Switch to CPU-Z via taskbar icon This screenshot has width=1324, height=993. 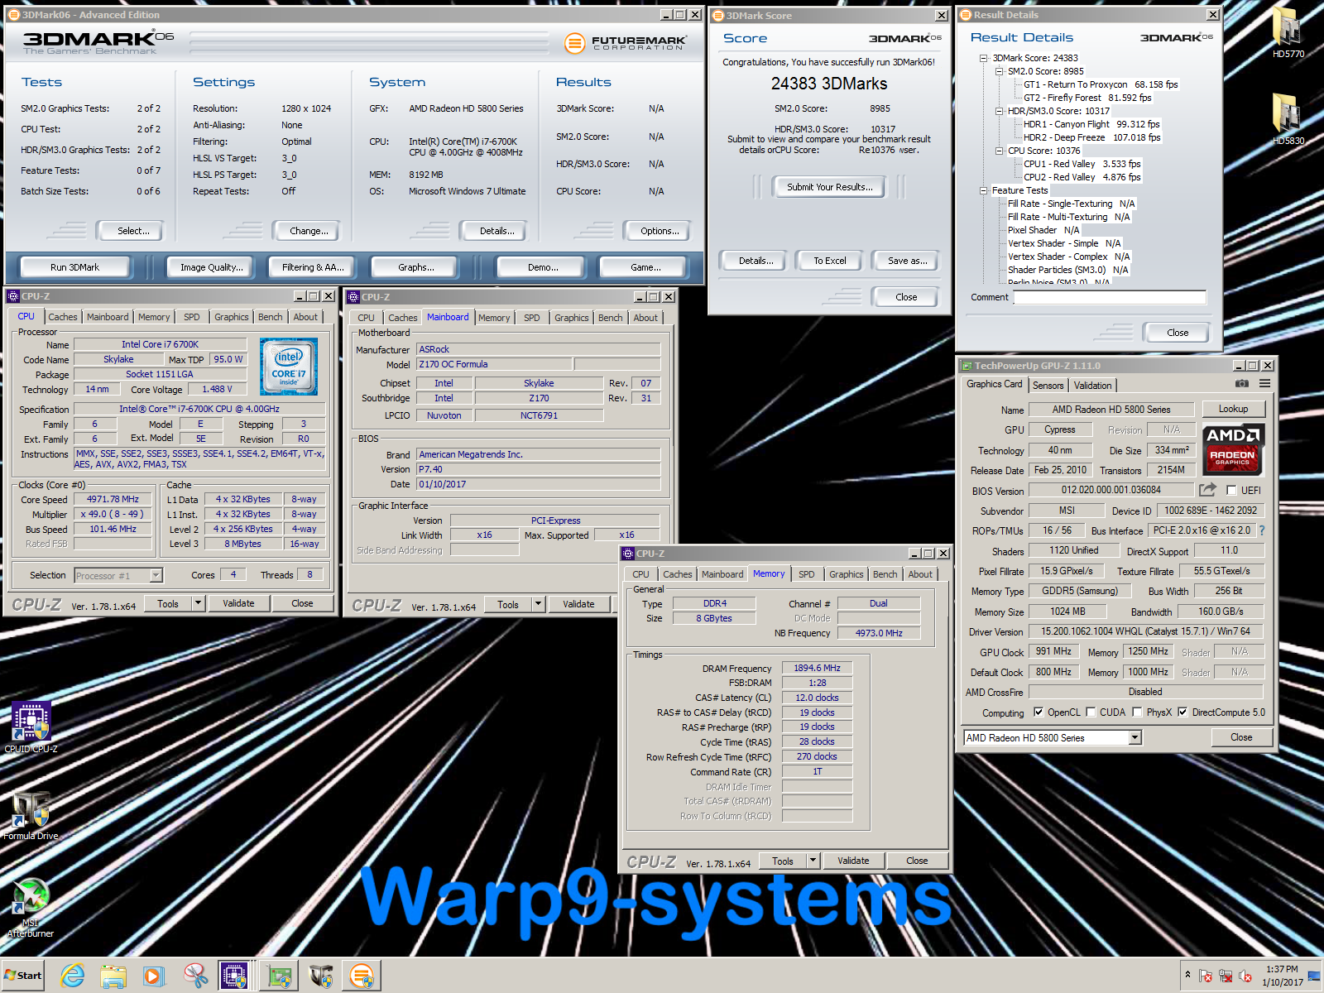235,976
